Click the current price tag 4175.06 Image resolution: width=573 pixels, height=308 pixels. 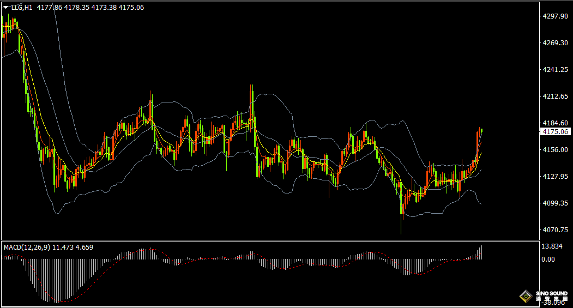555,131
